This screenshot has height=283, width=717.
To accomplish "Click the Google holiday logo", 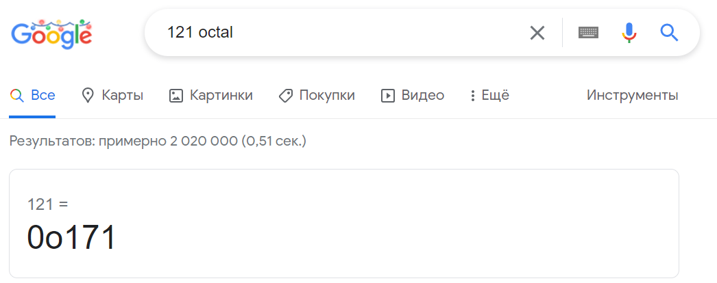I will [x=51, y=33].
